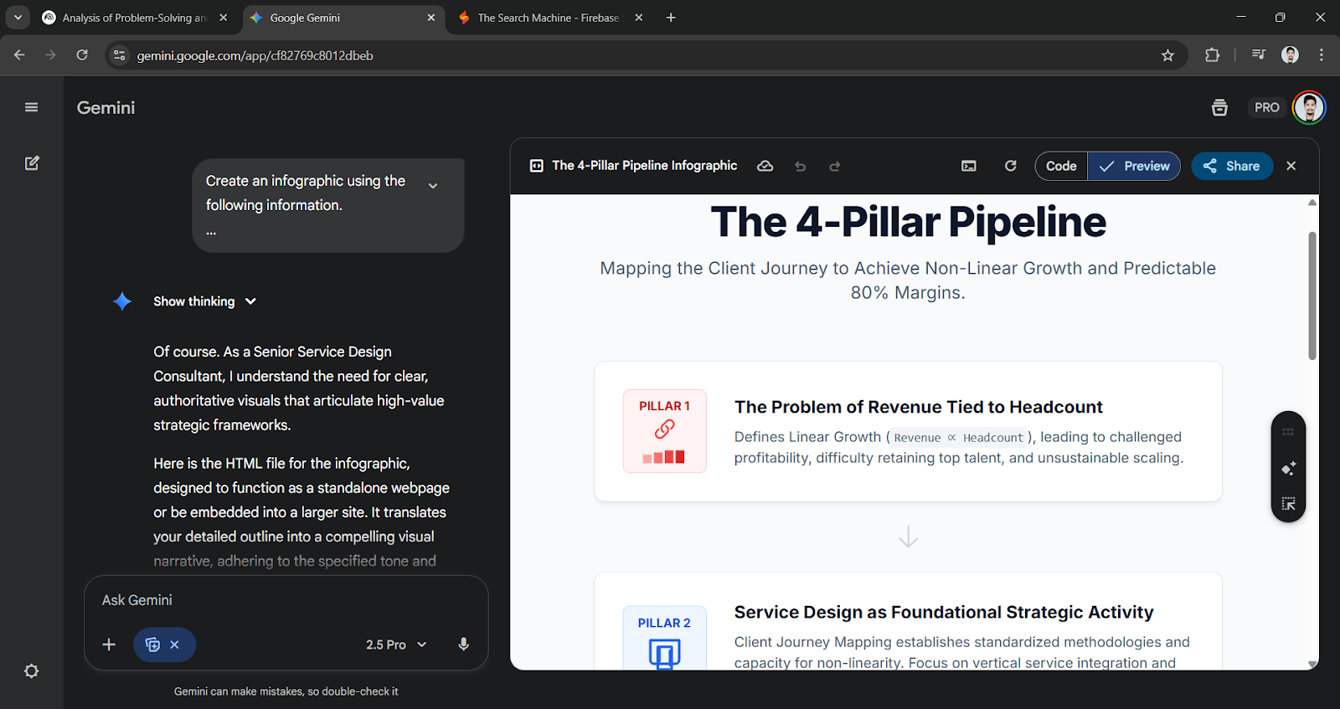Remove the Canvas tool chip
1340x709 pixels.
coord(175,645)
